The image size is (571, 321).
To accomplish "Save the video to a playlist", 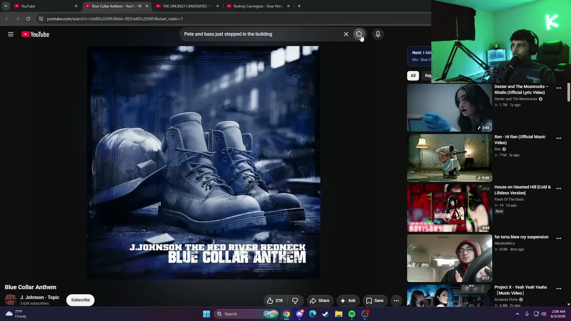I will coord(375,300).
